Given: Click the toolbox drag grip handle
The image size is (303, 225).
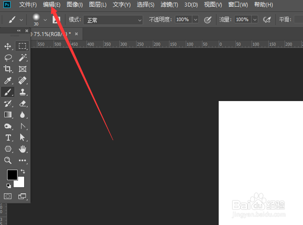Looking at the screenshot, I should point(14,36).
